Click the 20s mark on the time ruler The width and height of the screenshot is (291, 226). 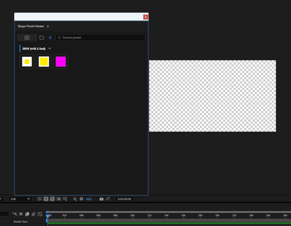click(x=217, y=215)
